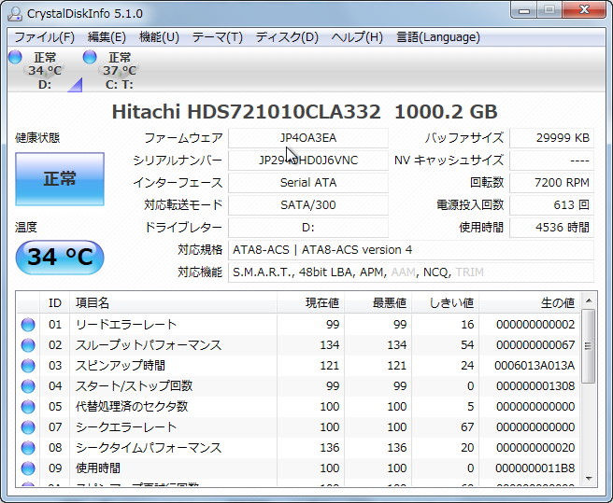Click the Serial ATA interface field
This screenshot has width=613, height=503.
click(x=308, y=182)
